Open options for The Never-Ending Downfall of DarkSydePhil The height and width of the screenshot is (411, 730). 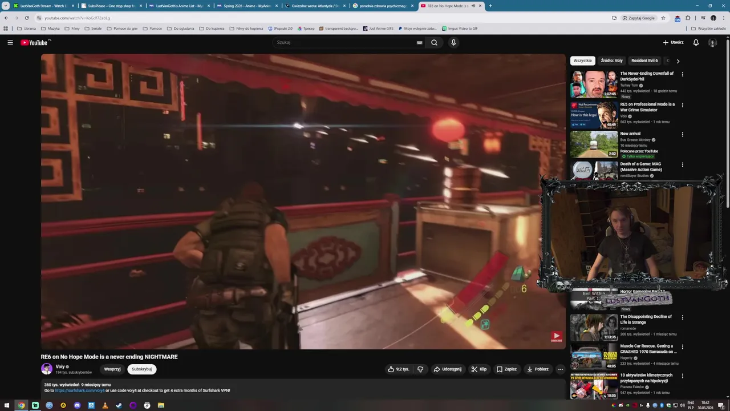(x=682, y=74)
